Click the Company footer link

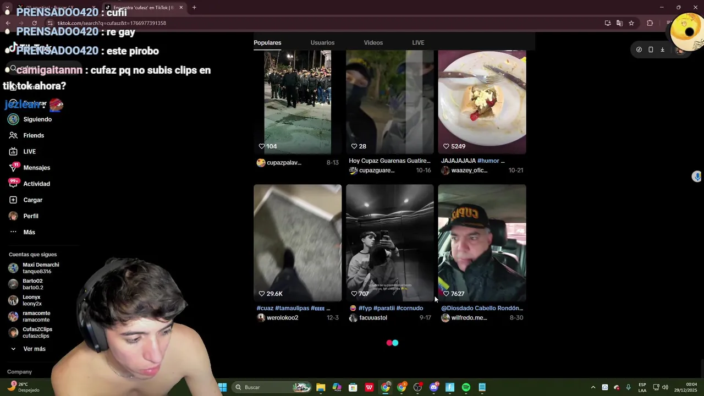[19, 372]
